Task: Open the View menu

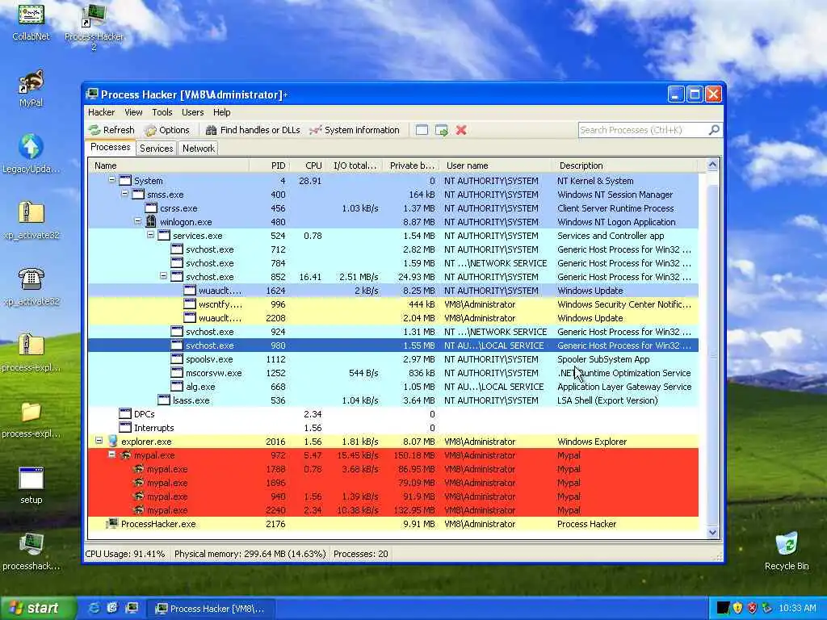Action: click(133, 112)
